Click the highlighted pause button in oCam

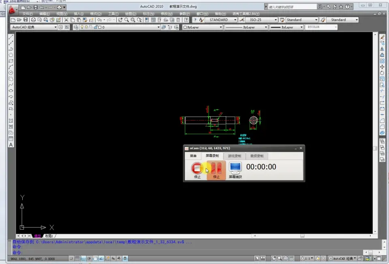[x=216, y=170]
